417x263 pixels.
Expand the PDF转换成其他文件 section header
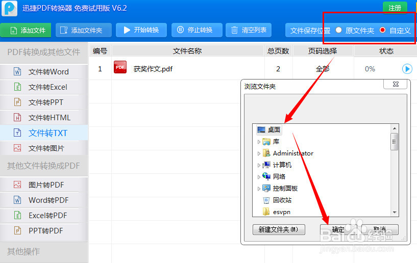pos(44,52)
